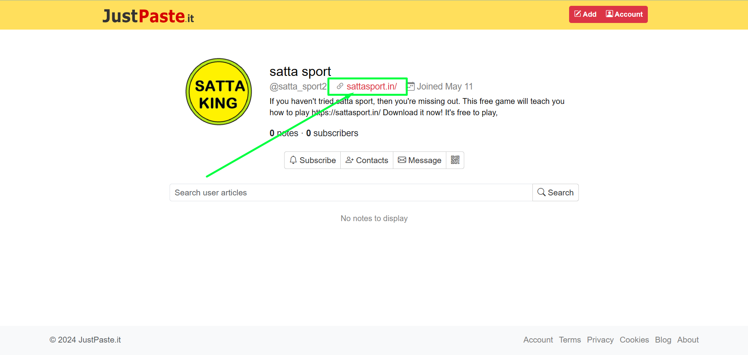Screen dimensions: 748x355
Task: Click the JustPaste.it logo
Action: click(148, 16)
